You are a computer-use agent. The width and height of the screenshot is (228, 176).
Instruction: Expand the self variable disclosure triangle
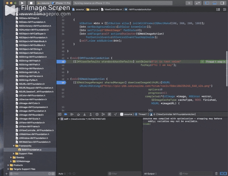[59, 119]
